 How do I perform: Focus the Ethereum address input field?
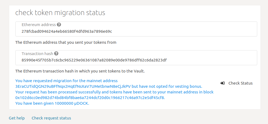pos(136,31)
